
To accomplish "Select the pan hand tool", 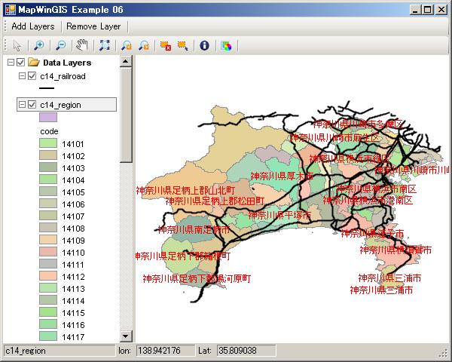I will pyautogui.click(x=82, y=45).
